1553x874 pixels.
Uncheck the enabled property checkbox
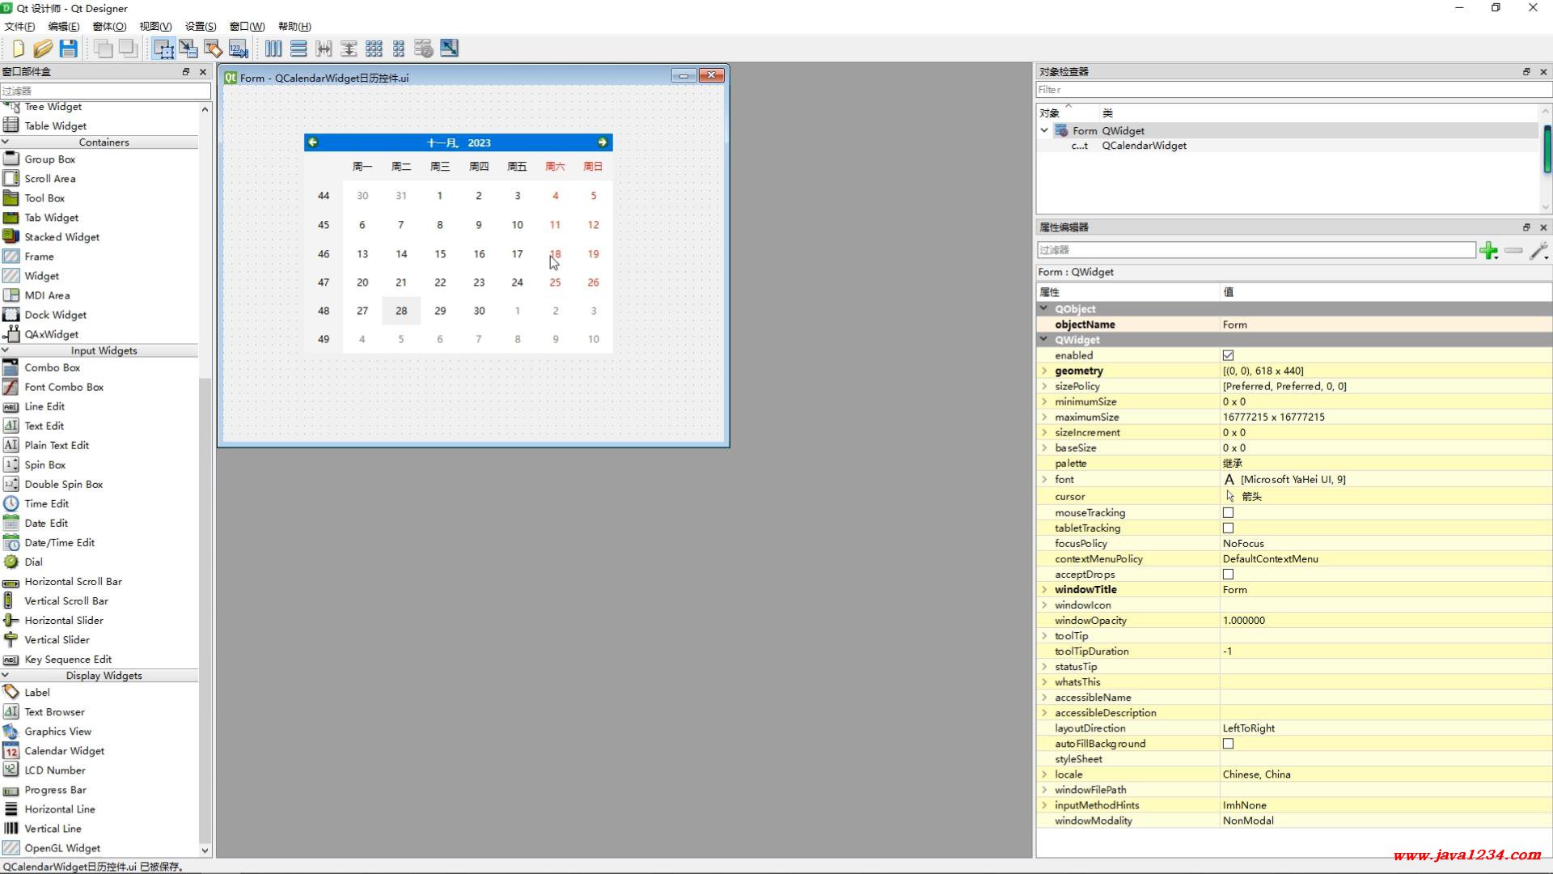coord(1228,355)
